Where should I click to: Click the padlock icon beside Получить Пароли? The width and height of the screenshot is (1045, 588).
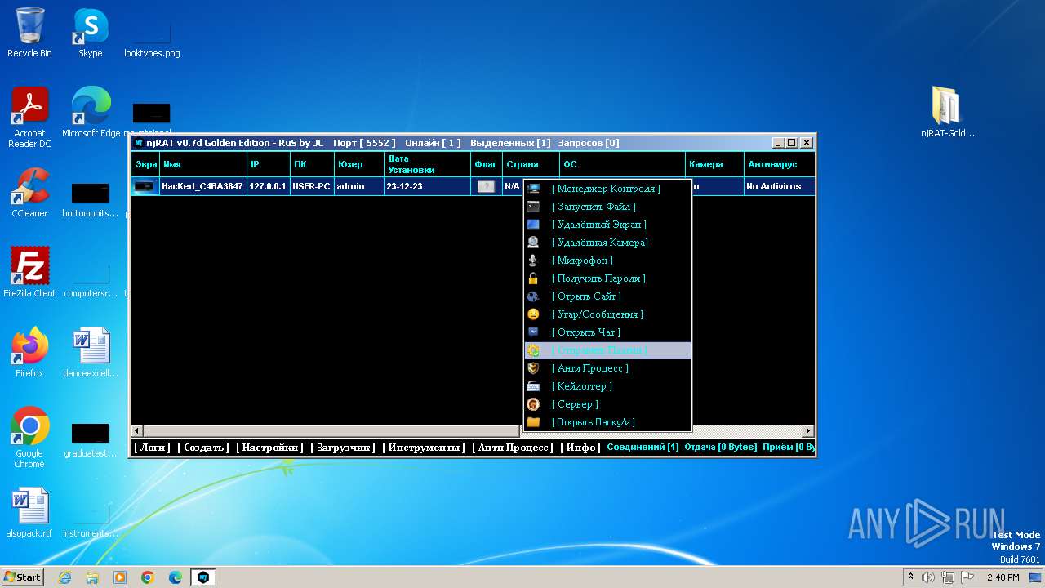(x=533, y=278)
